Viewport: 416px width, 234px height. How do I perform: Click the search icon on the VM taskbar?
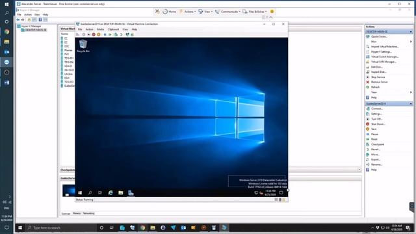click(x=90, y=192)
